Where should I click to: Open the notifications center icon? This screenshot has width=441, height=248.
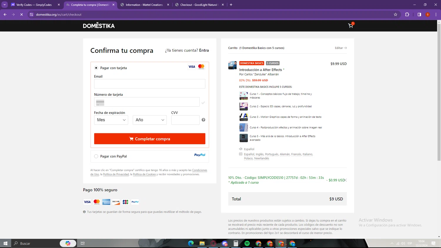point(433,243)
